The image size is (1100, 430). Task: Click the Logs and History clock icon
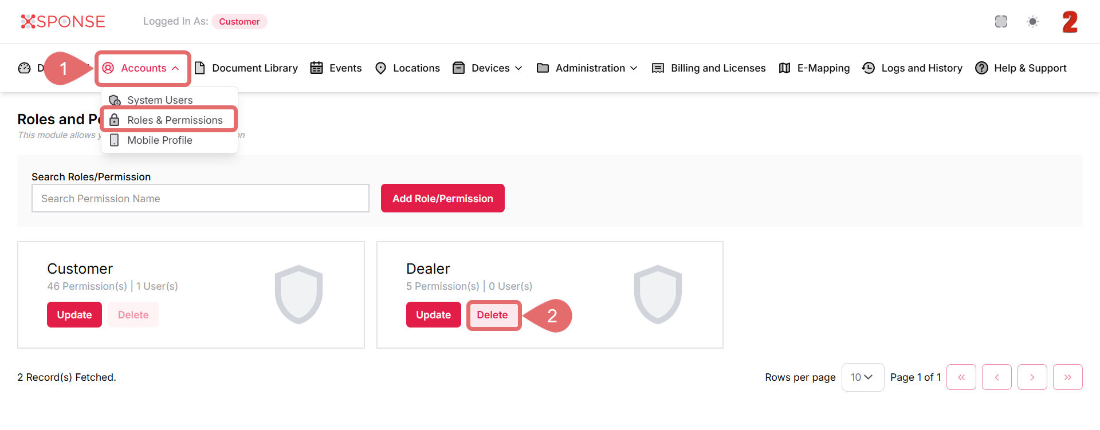click(868, 68)
